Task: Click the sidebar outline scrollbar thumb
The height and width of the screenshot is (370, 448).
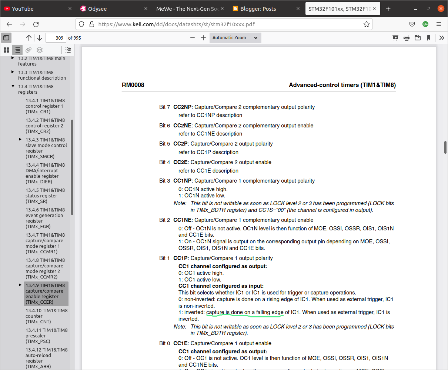Action: (x=72, y=167)
